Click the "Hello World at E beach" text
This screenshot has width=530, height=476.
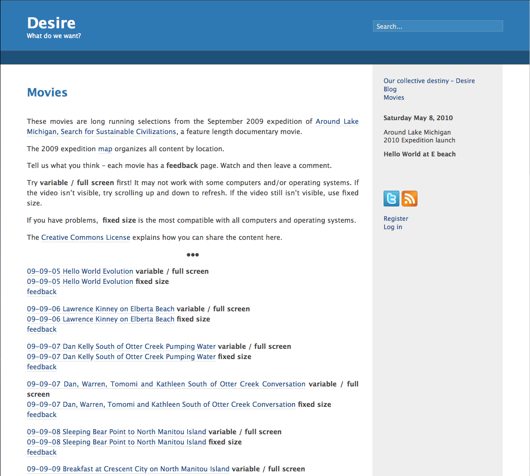(x=419, y=154)
